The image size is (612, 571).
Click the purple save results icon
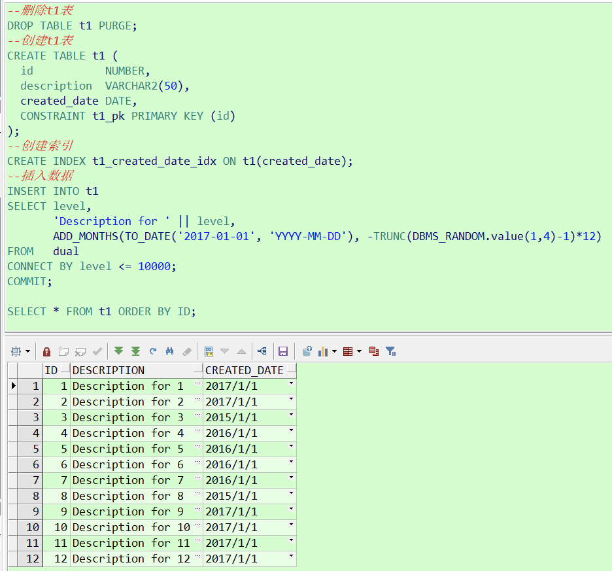click(x=283, y=351)
